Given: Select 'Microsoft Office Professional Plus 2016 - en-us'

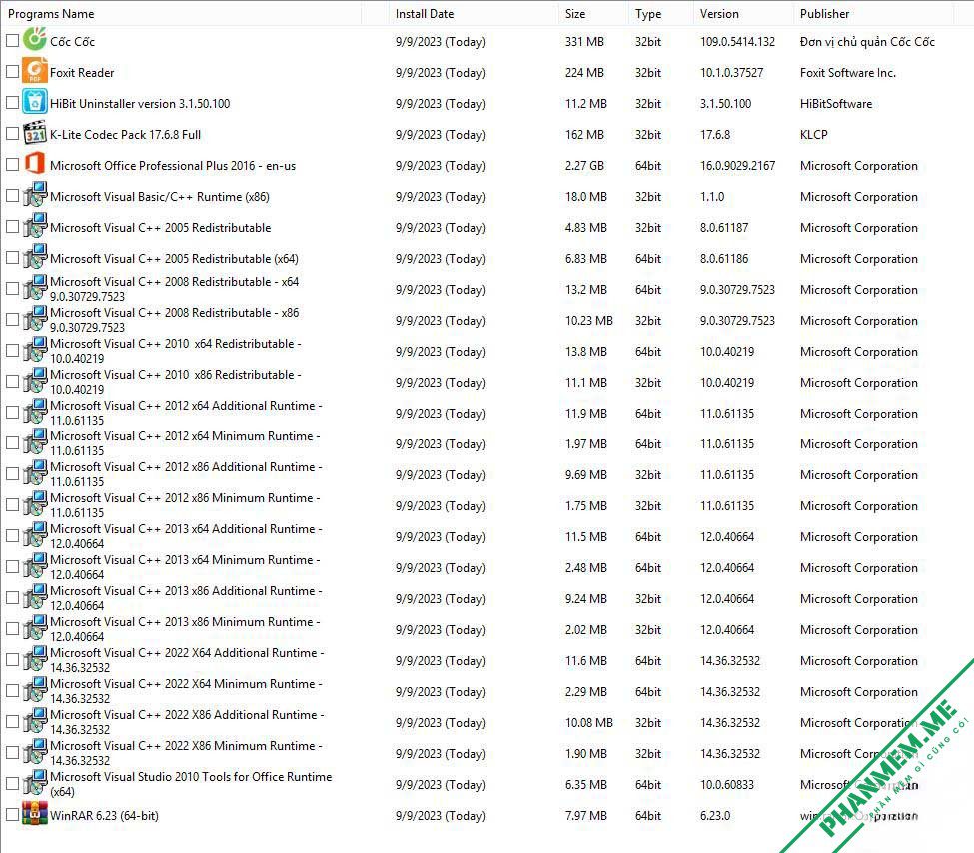Looking at the screenshot, I should click(x=173, y=166).
